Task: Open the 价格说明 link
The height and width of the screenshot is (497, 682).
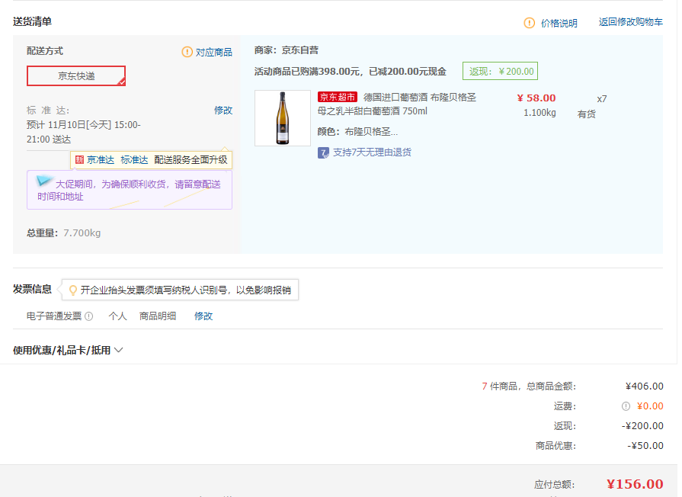Action: click(x=559, y=23)
